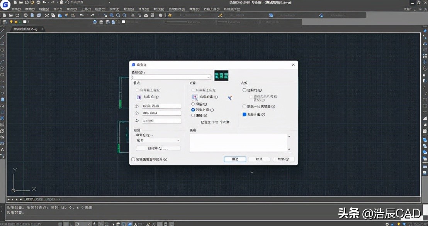The height and width of the screenshot is (226, 428).
Task: Click the Hyperlink button in the Settings section
Action: 158,148
